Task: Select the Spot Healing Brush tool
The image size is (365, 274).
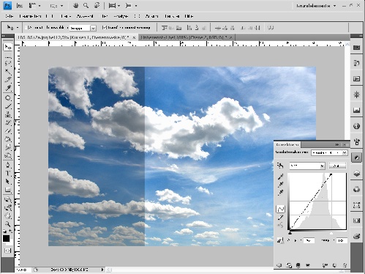Action: 8,98
